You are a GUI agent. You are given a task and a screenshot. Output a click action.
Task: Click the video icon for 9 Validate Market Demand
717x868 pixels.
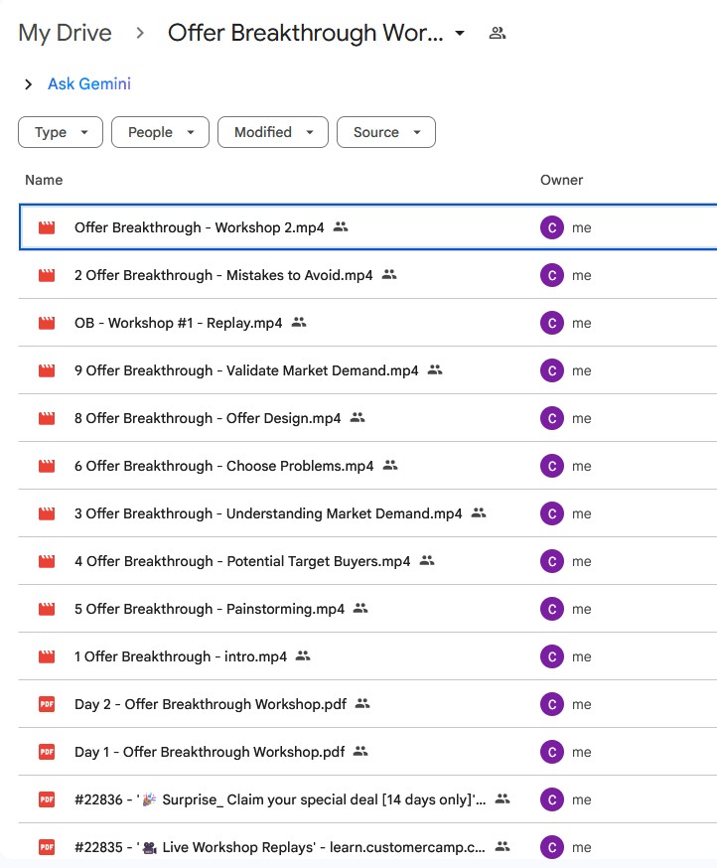tap(46, 370)
